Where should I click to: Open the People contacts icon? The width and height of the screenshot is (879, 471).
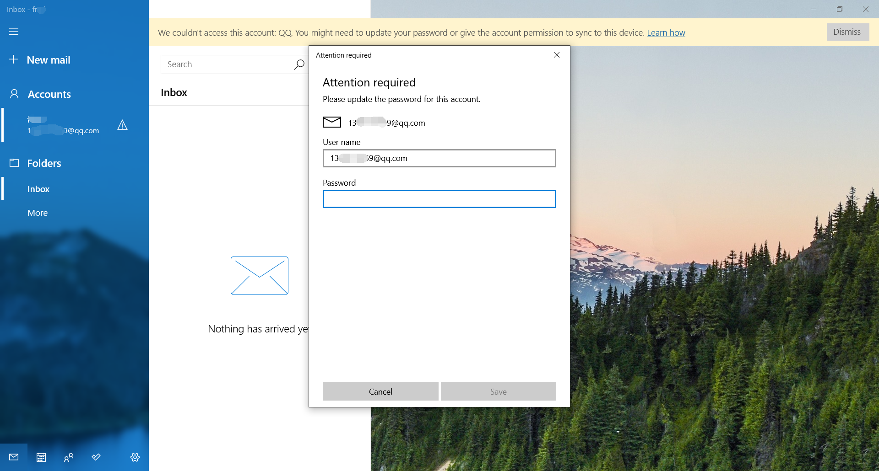(x=69, y=457)
